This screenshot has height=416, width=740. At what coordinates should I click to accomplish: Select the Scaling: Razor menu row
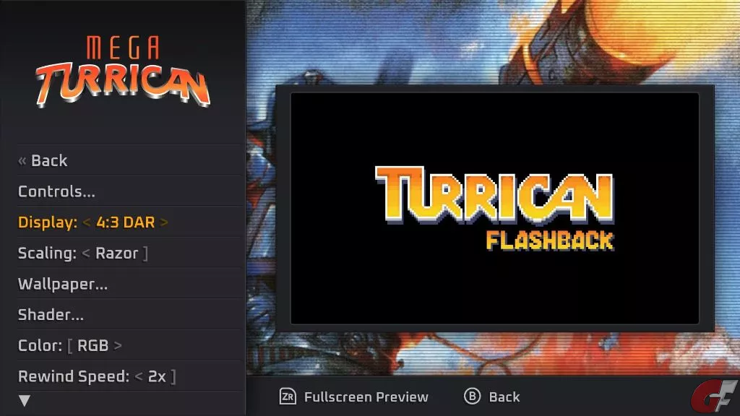point(129,253)
